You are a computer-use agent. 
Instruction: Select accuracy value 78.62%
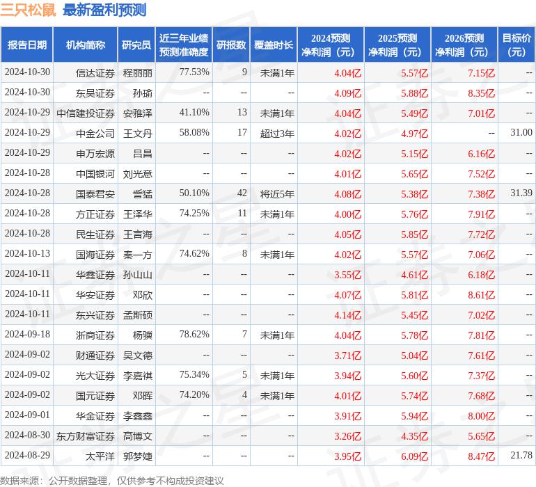[194, 334]
